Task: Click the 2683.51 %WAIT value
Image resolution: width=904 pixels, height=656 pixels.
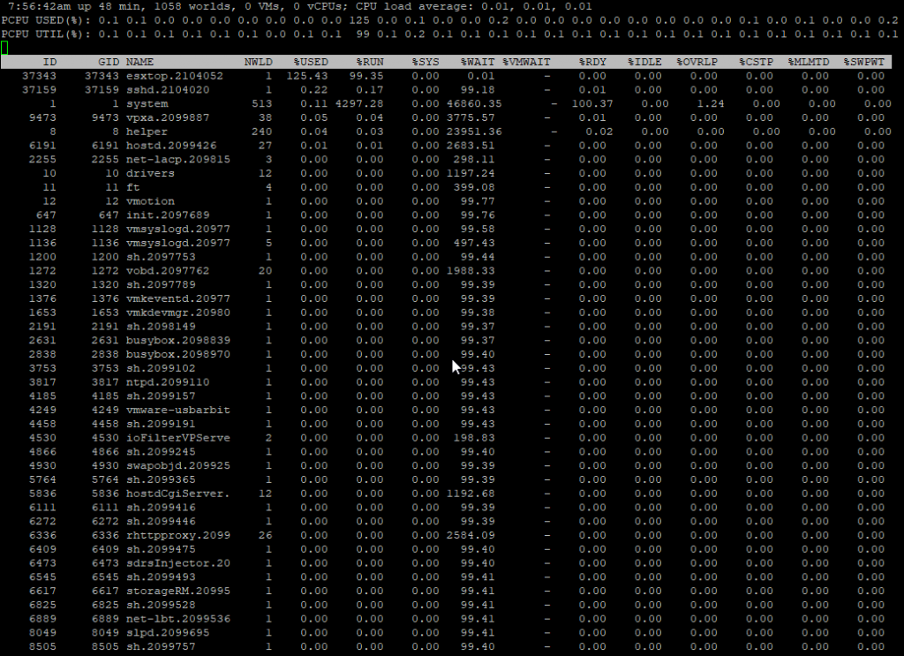Action: tap(471, 146)
